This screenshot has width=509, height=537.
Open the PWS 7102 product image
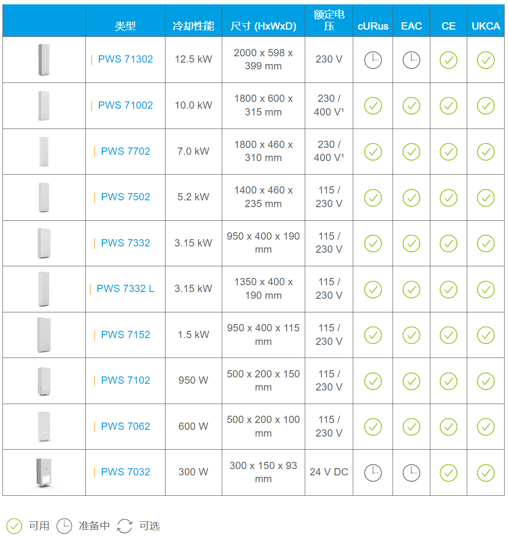point(44,381)
